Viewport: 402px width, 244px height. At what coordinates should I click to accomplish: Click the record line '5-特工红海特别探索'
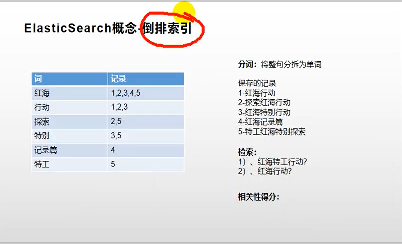(272, 131)
